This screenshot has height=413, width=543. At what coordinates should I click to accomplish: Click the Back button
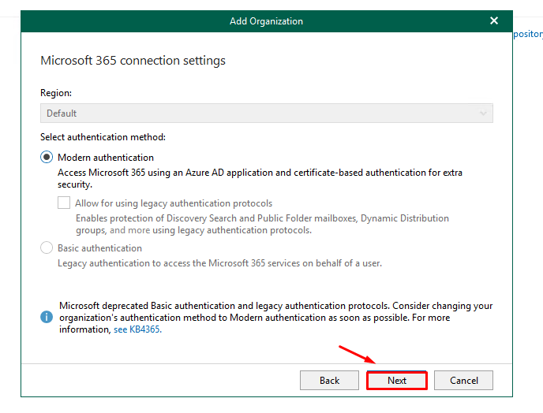pos(329,381)
